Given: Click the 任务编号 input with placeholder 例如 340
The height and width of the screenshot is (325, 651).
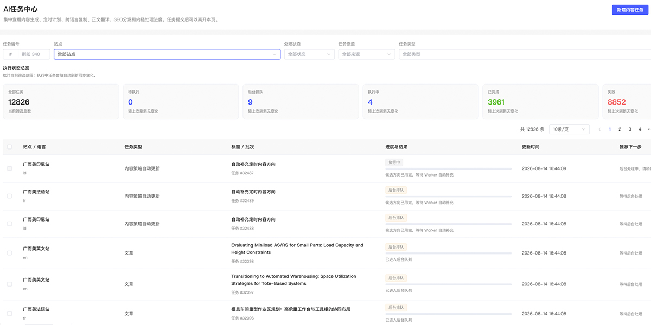Looking at the screenshot, I should (34, 54).
